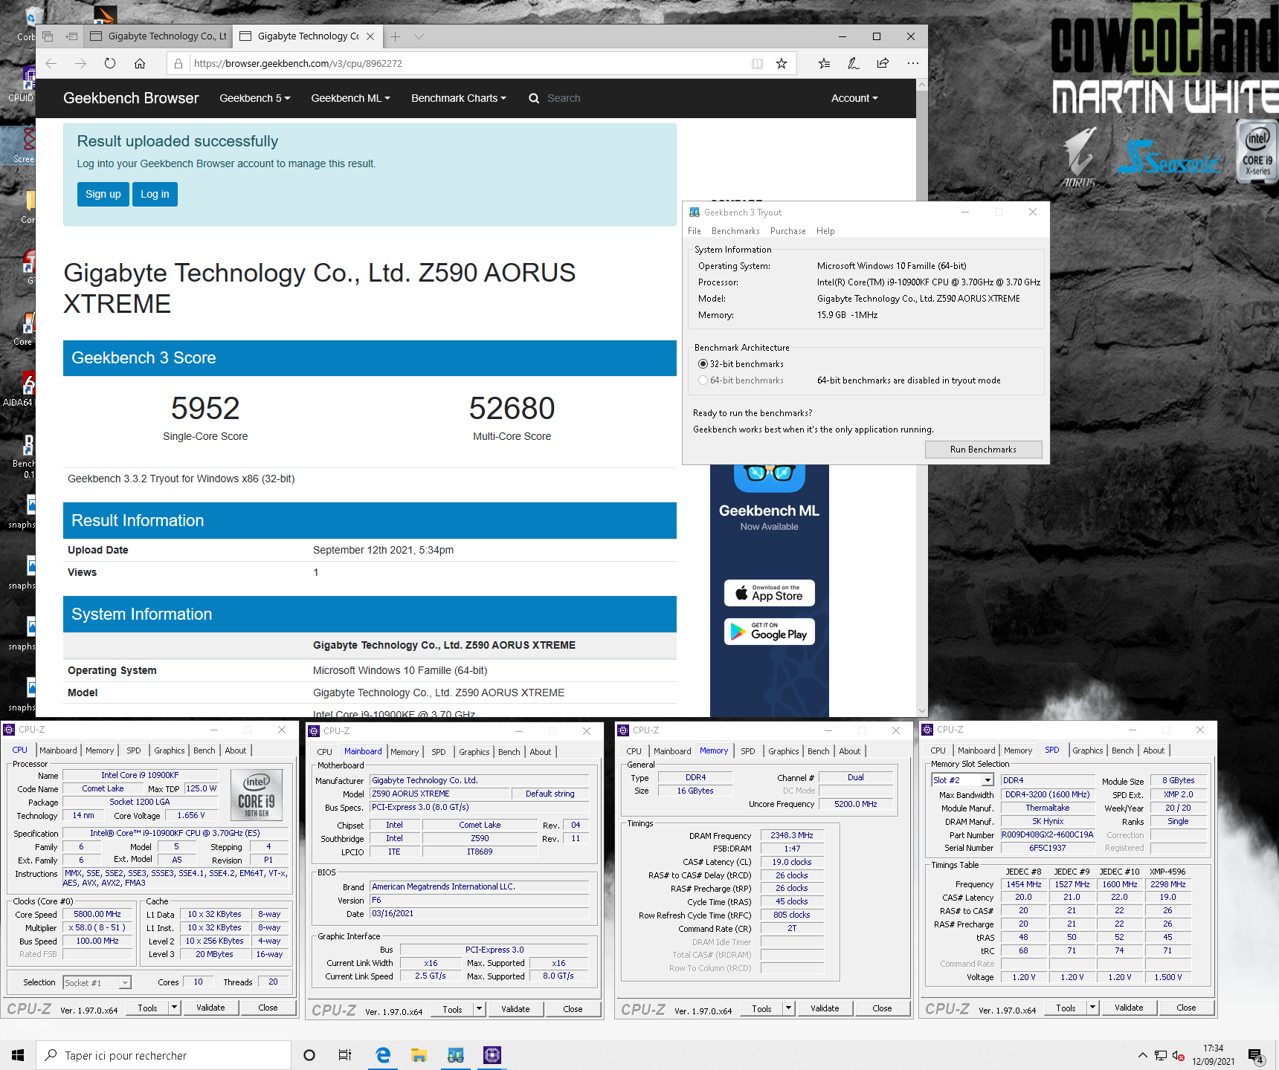This screenshot has width=1279, height=1070.
Task: Open Tools dropdown arrow in Mainboard window
Action: (x=479, y=1009)
